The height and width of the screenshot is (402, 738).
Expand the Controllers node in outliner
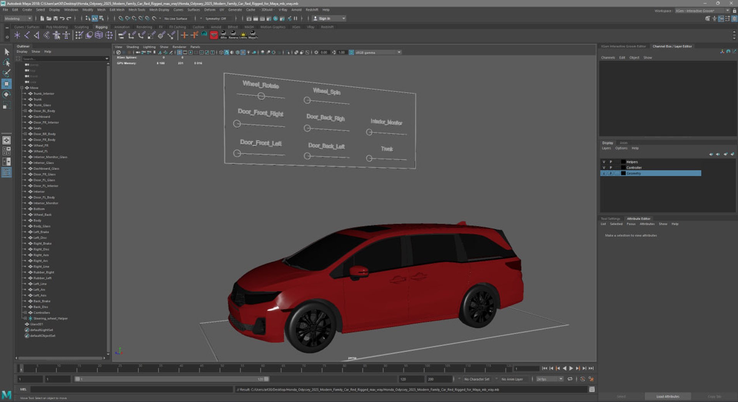pyautogui.click(x=25, y=312)
